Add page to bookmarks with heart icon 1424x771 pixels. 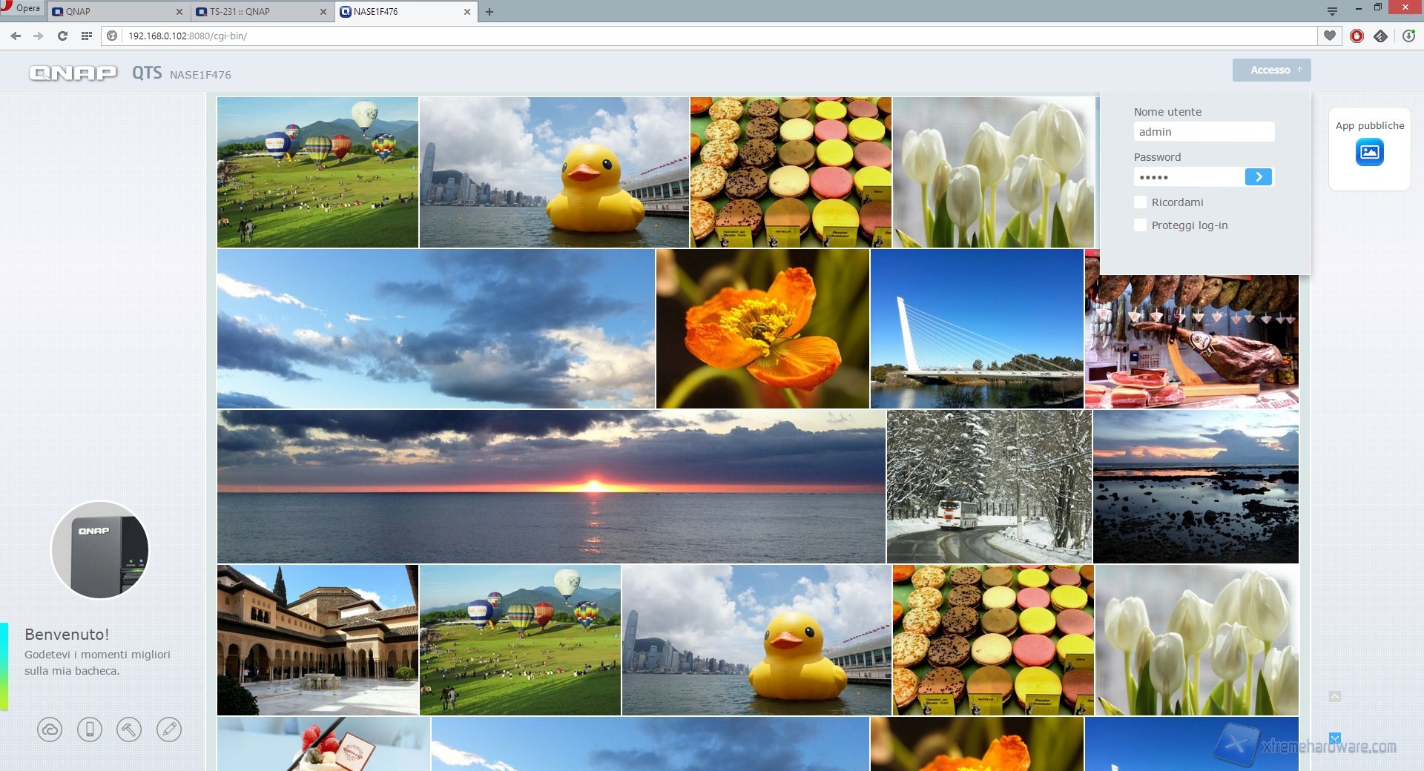(1330, 36)
